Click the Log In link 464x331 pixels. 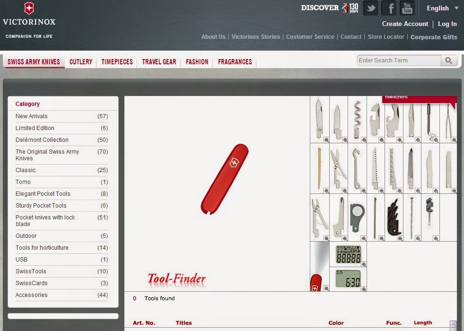point(447,24)
